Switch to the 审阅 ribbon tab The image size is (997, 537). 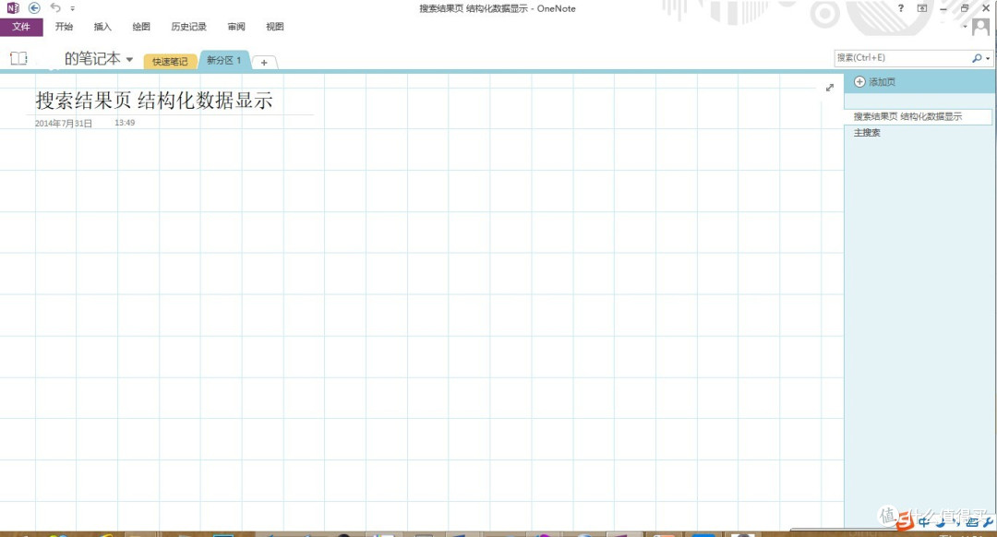coord(236,27)
